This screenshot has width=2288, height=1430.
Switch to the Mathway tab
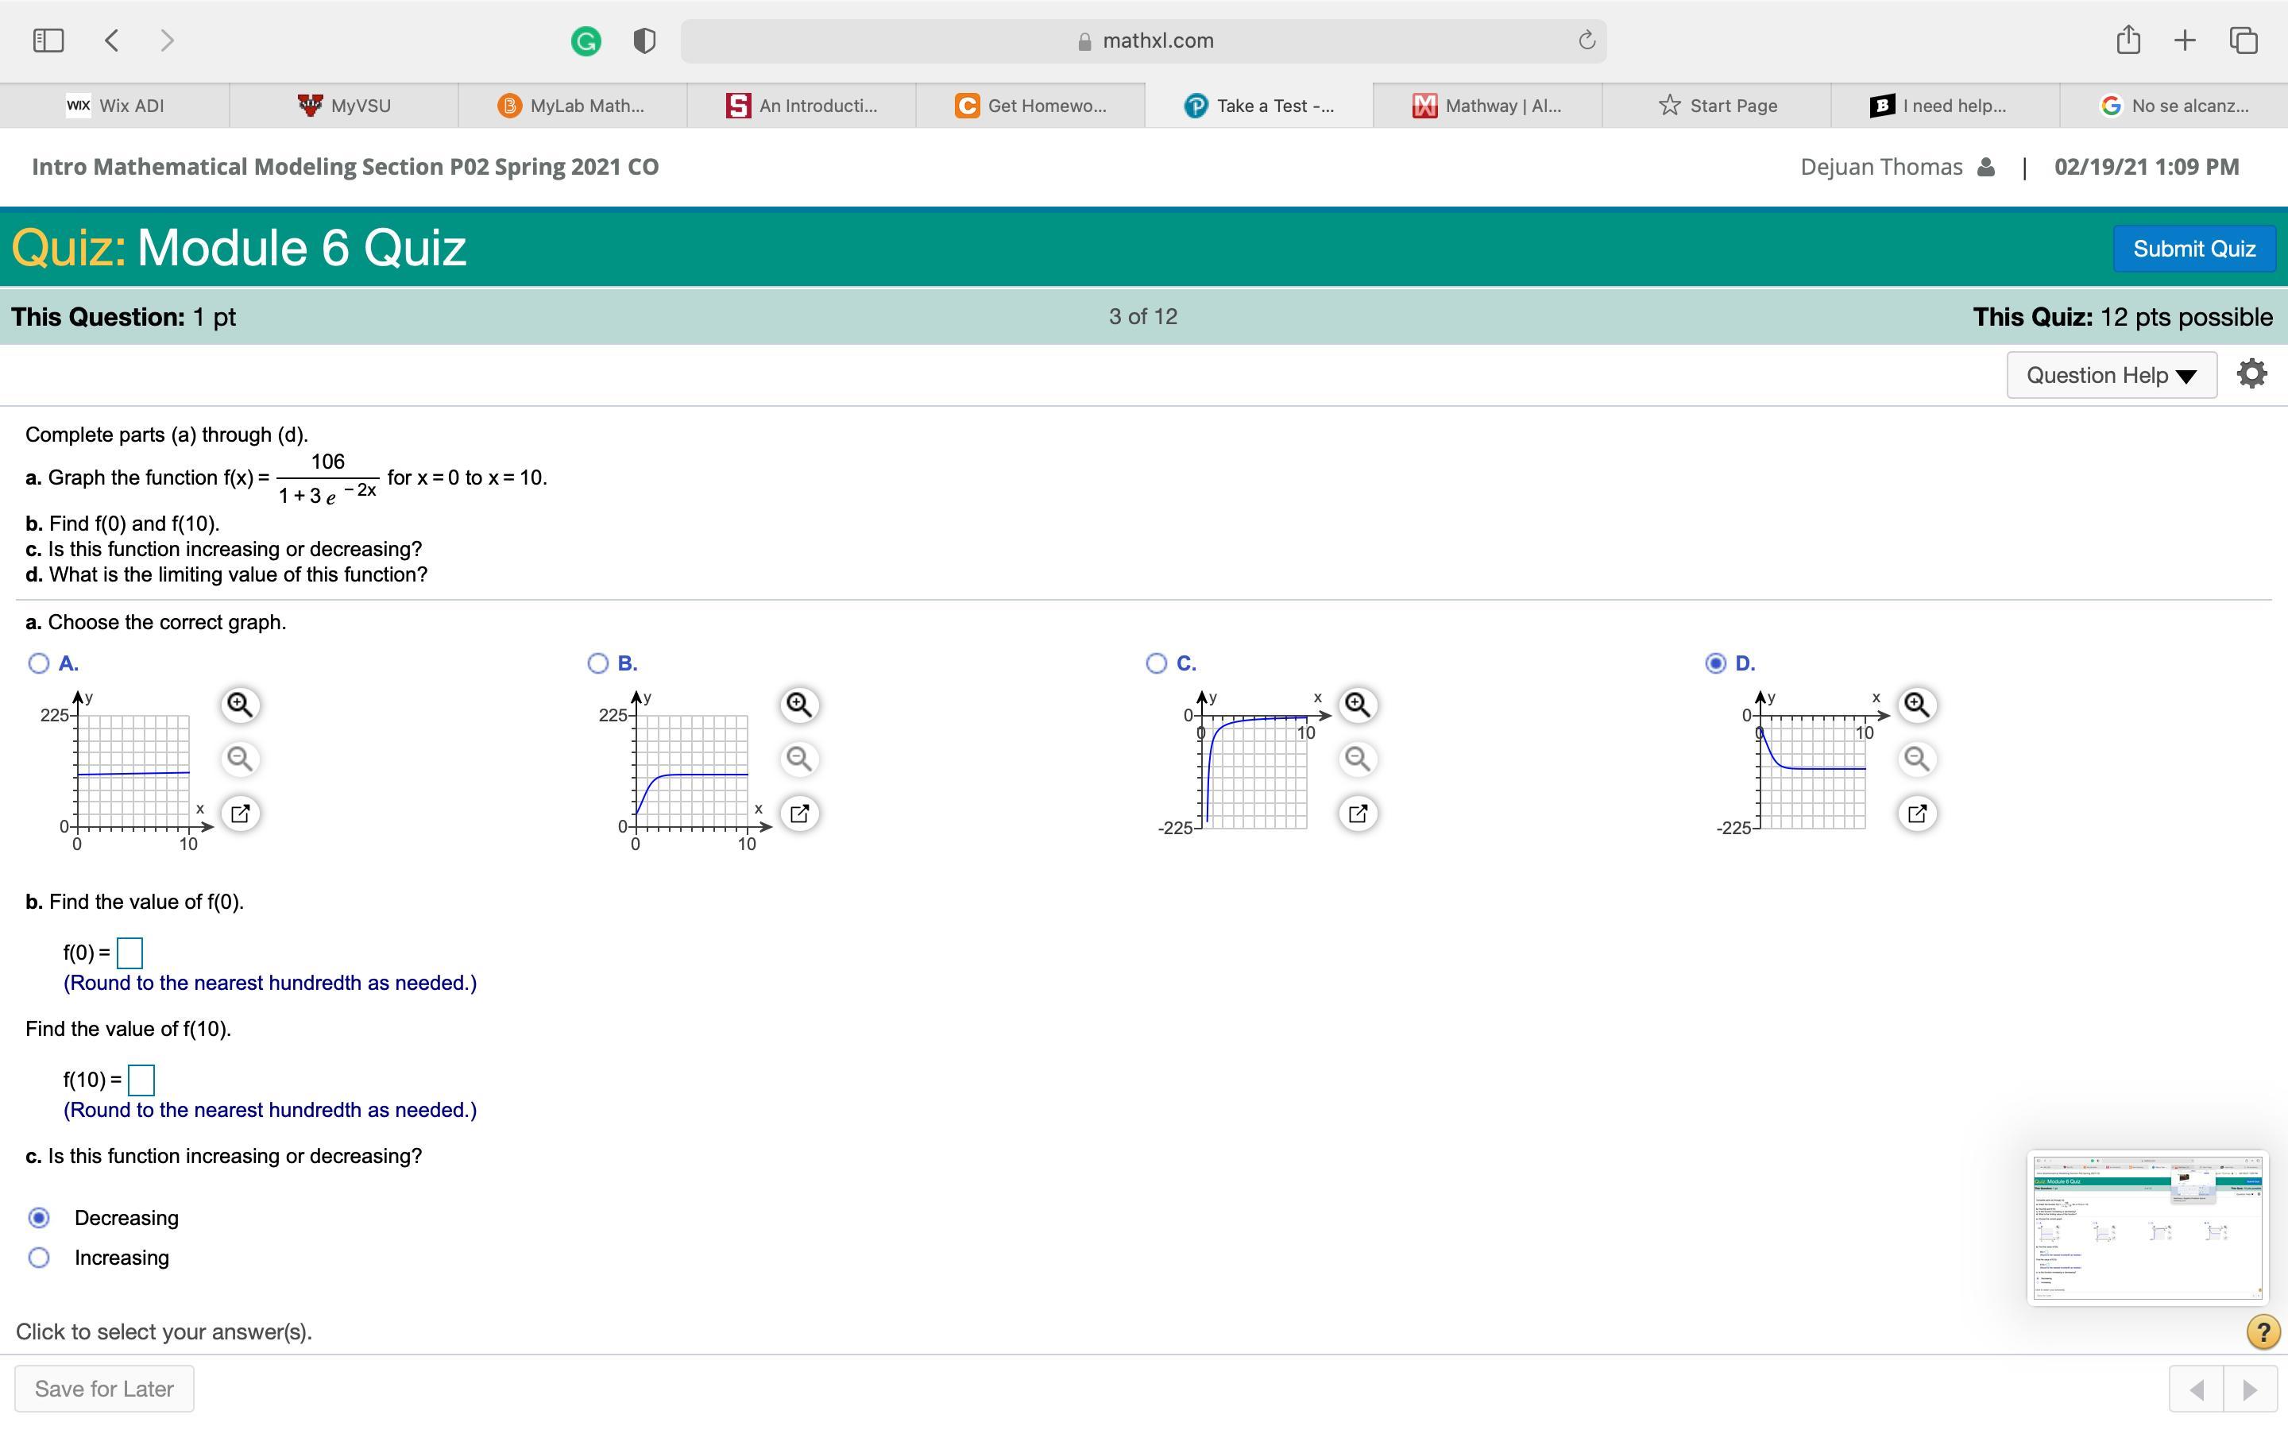tap(1487, 106)
